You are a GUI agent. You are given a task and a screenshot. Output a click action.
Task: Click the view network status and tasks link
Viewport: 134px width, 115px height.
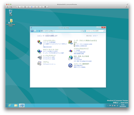pos(50,51)
